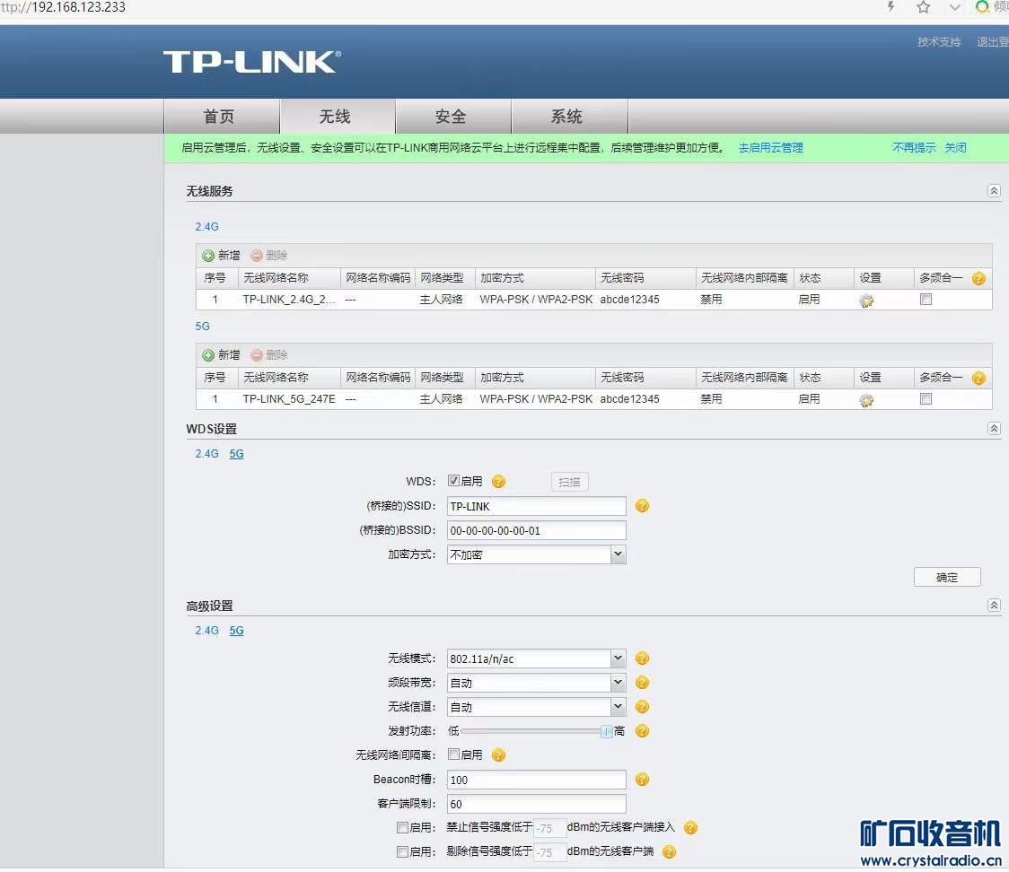Click the TP-LINK logo
1009x872 pixels.
[x=251, y=63]
